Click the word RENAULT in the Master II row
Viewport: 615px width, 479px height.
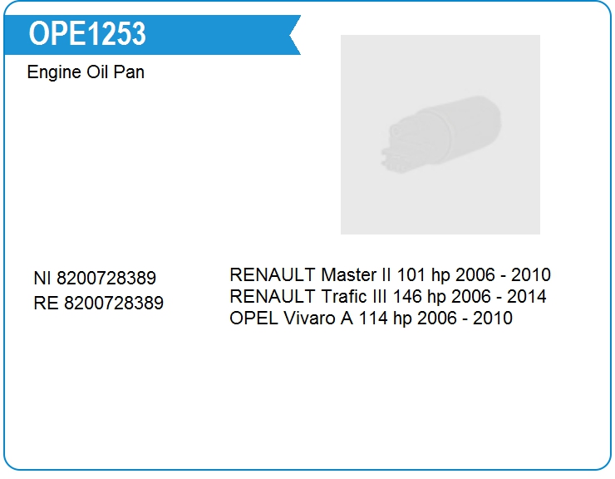click(x=273, y=275)
